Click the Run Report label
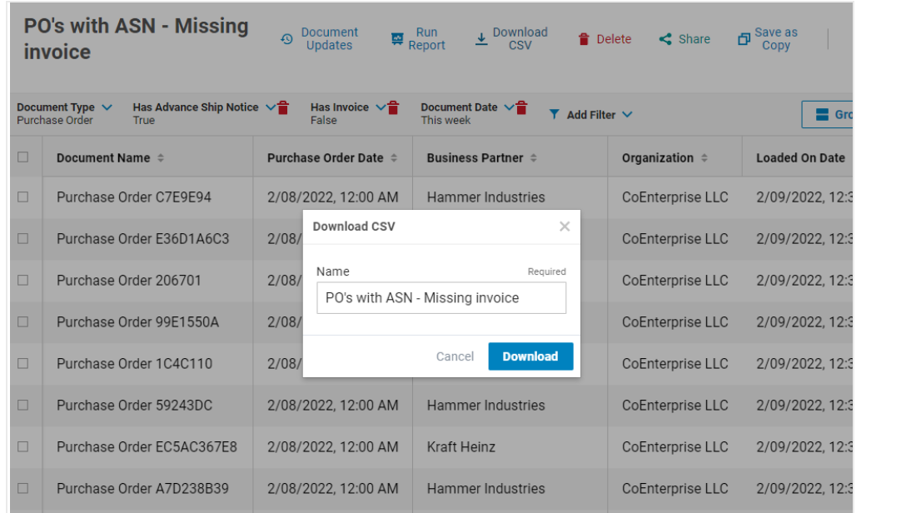The image size is (906, 513). (427, 38)
